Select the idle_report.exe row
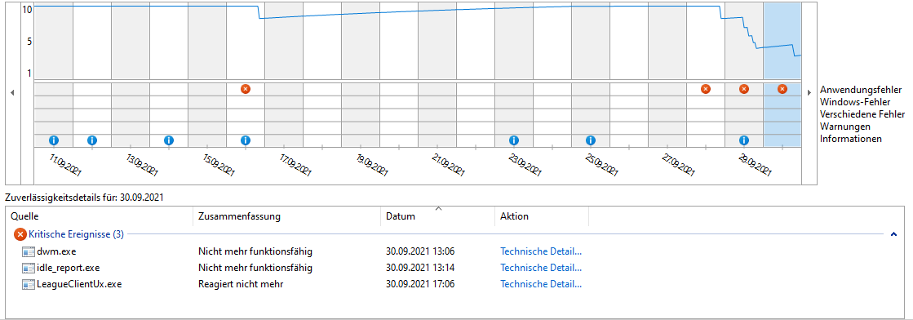Viewport: 913px width, 320px height. pos(303,268)
